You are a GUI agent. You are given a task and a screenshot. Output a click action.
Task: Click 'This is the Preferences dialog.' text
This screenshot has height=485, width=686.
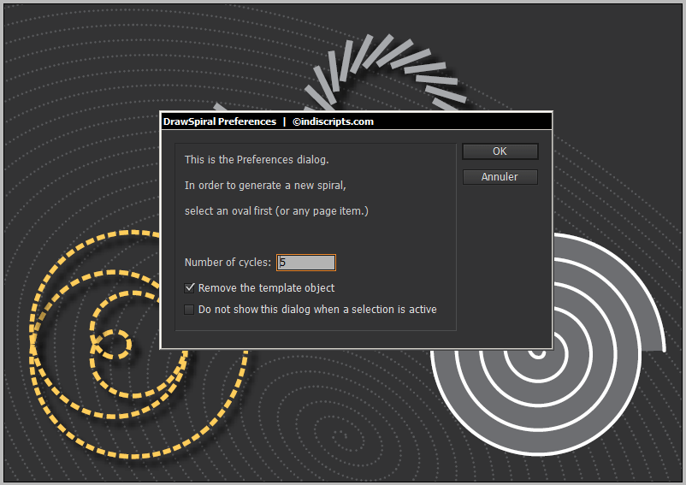click(257, 160)
